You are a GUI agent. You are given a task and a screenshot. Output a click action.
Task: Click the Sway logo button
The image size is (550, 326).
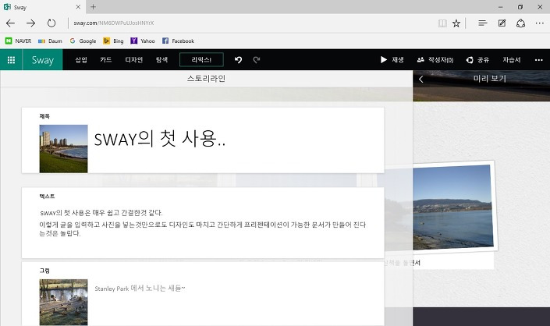point(43,60)
